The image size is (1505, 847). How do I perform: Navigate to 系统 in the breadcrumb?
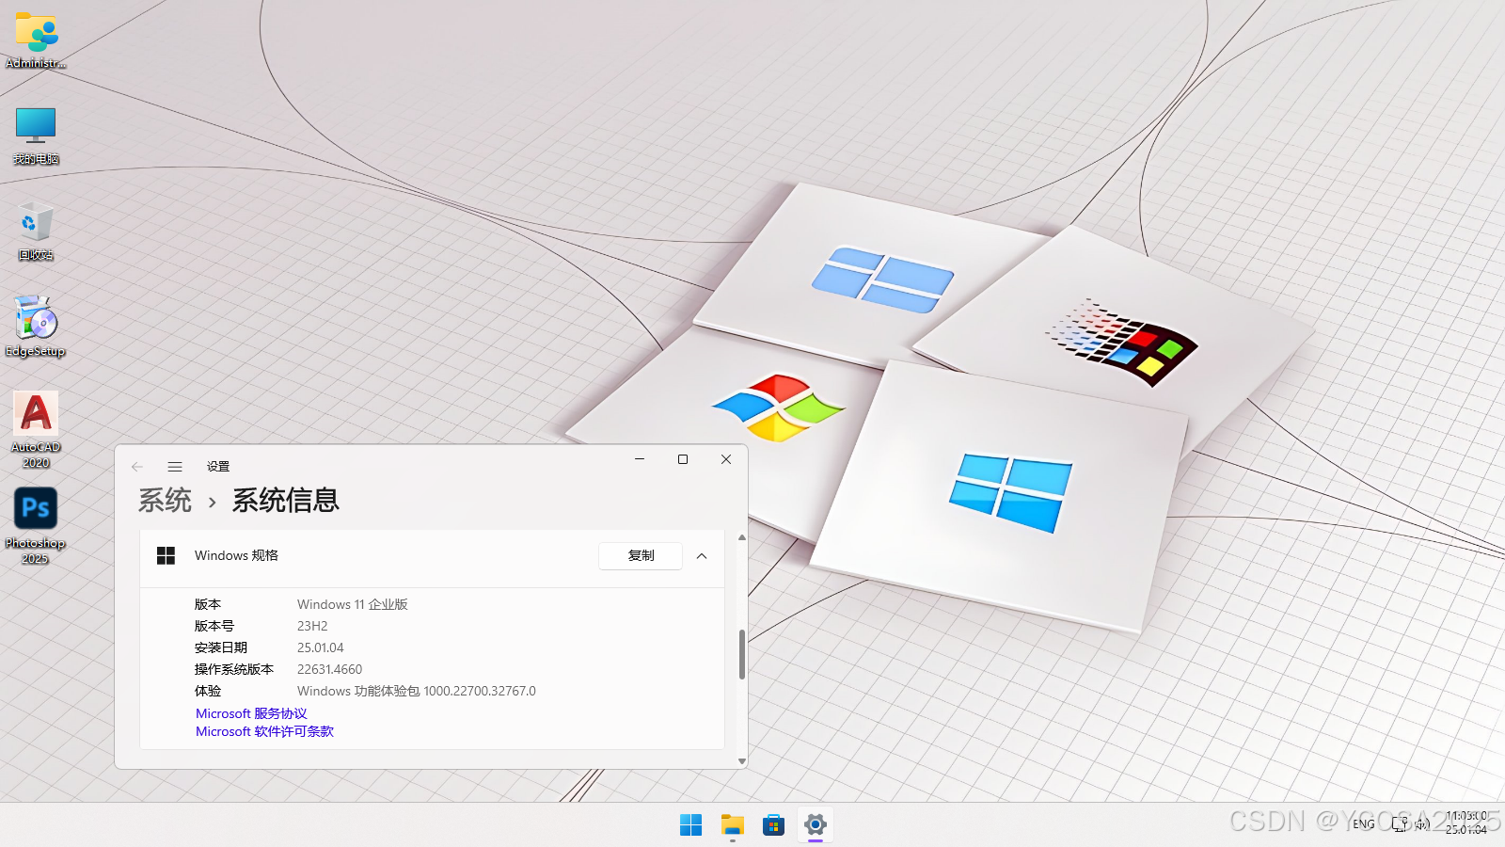click(165, 501)
